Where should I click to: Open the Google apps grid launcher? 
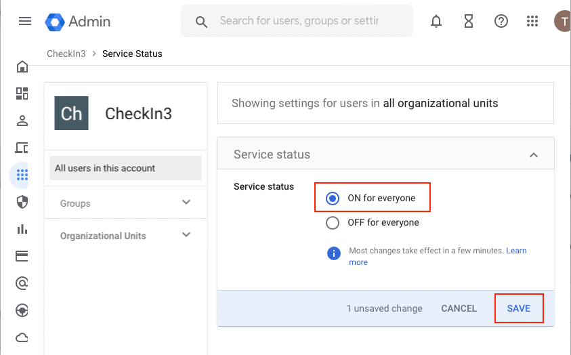pyautogui.click(x=532, y=21)
